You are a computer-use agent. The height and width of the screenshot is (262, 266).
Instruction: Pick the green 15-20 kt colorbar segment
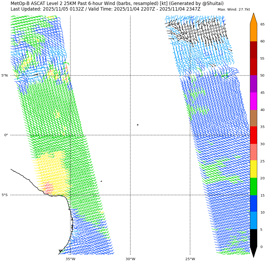(254, 186)
